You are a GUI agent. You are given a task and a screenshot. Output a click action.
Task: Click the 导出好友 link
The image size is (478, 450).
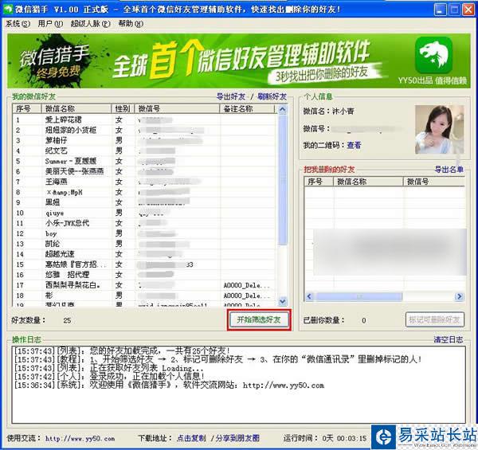[x=231, y=97]
